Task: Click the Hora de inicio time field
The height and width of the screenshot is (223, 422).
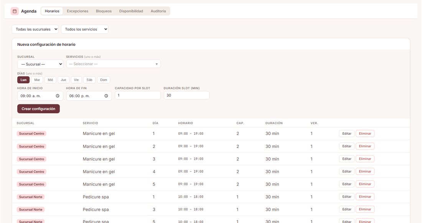Action: click(40, 96)
